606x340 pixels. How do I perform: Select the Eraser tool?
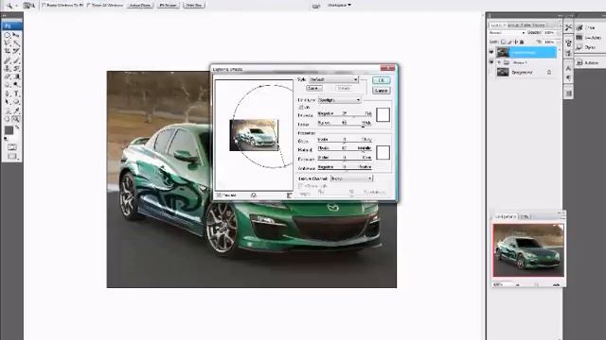[7, 76]
